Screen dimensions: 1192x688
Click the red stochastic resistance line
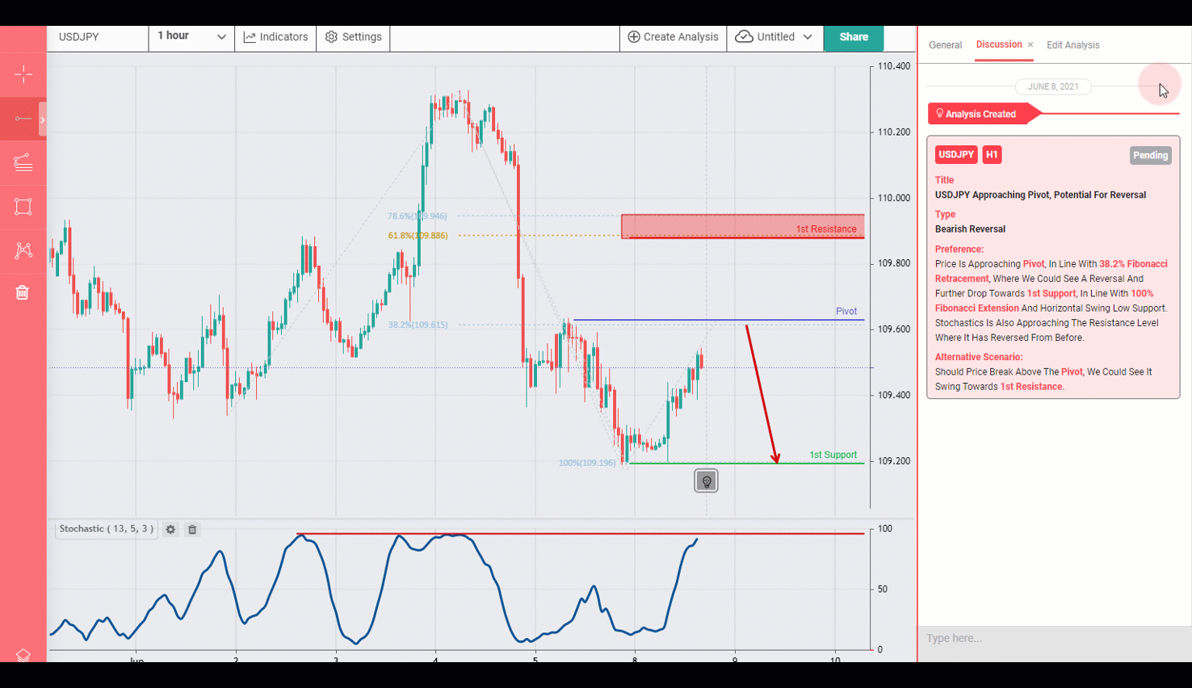(x=580, y=534)
